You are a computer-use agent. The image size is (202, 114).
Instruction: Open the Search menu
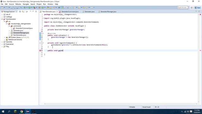[x=33, y=4]
